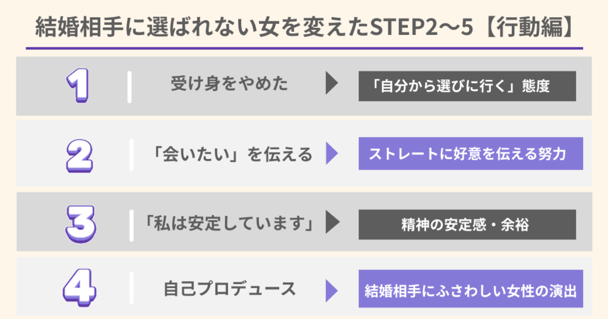The image size is (608, 319).
Task: Click the white divider bar in row 3
Action: 129,224
